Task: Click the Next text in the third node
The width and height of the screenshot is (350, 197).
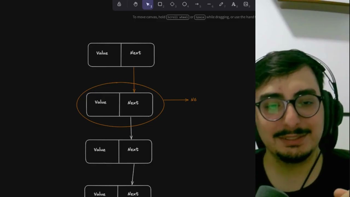Action: (133, 149)
